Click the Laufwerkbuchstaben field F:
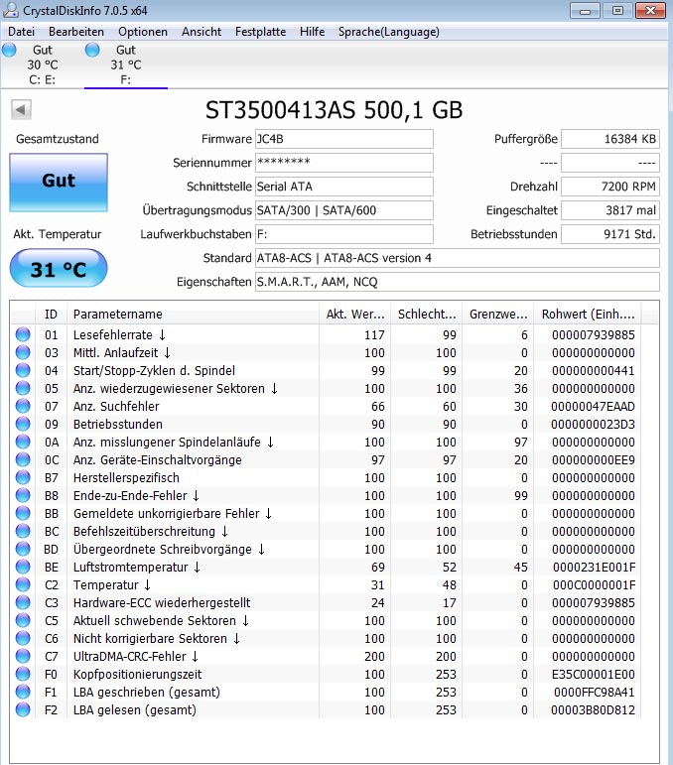 [344, 234]
